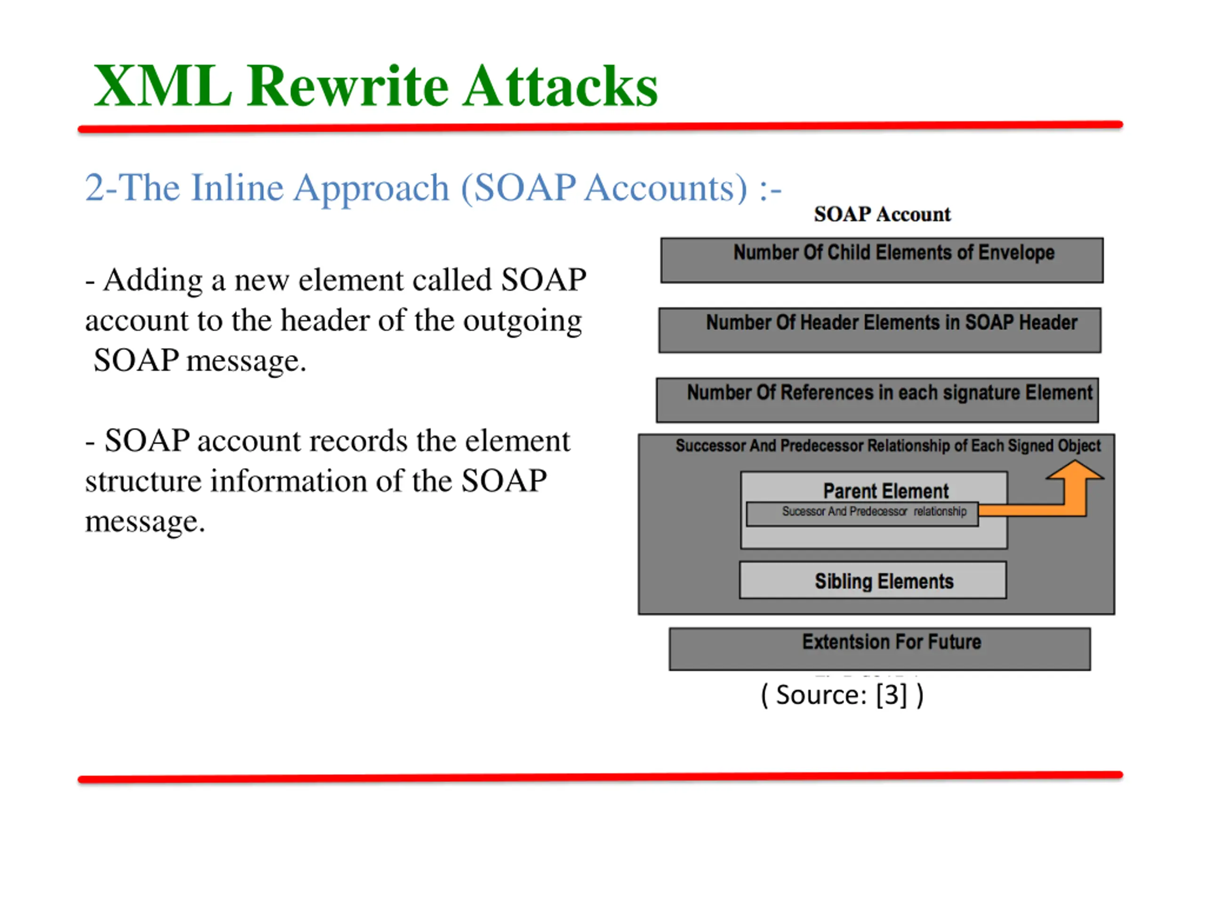
Task: Select the 'Number Of Child Elements of Envelope' box
Action: tap(882, 260)
